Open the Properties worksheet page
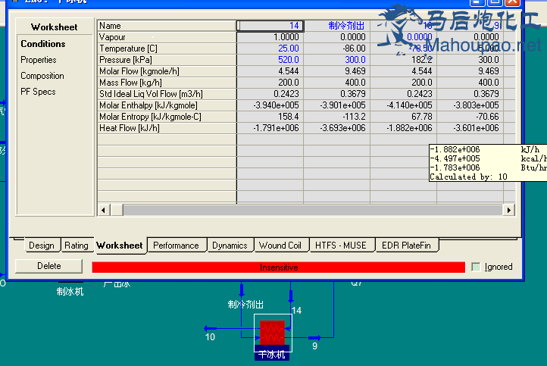This screenshot has height=366, width=547. point(39,60)
